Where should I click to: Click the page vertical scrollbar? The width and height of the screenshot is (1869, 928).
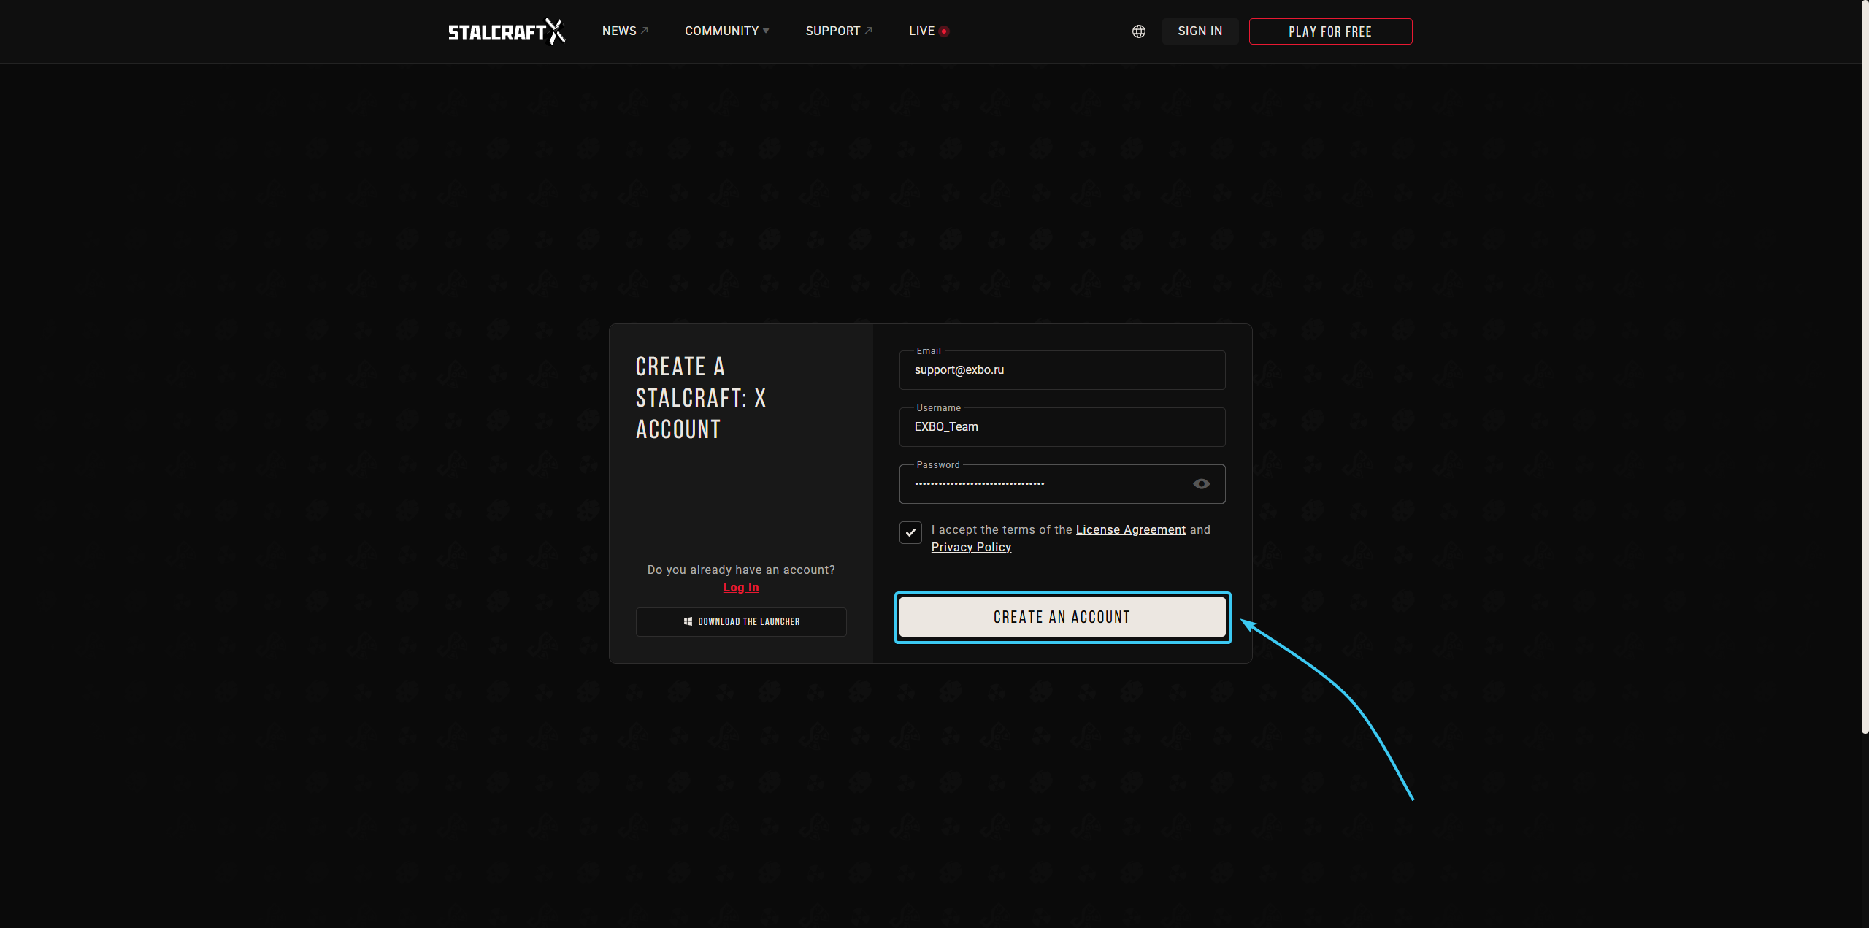[x=1865, y=367]
